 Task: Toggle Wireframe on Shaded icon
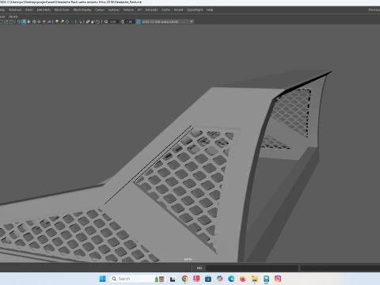tap(34, 21)
